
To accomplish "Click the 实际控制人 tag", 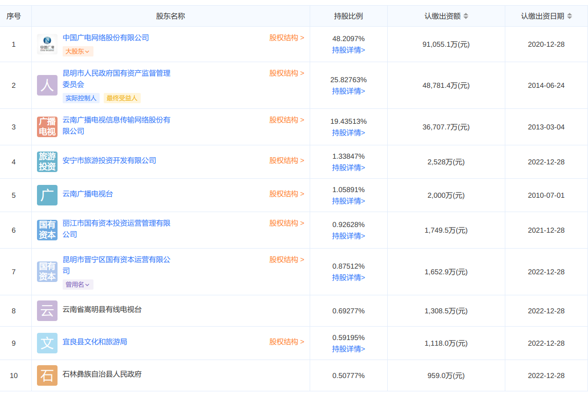I will tap(81, 98).
